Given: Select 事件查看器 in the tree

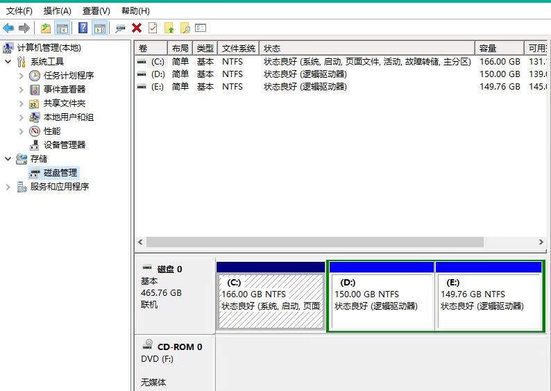Looking at the screenshot, I should (64, 90).
